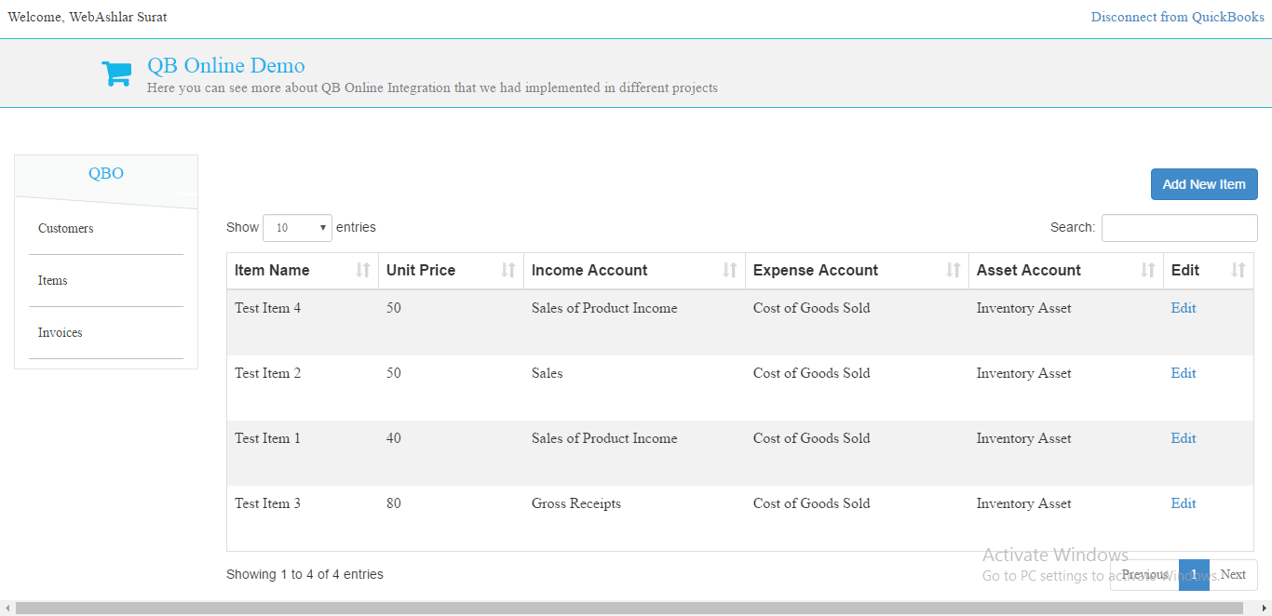Edit the Test Item 2 row
The width and height of the screenshot is (1272, 616).
1184,373
